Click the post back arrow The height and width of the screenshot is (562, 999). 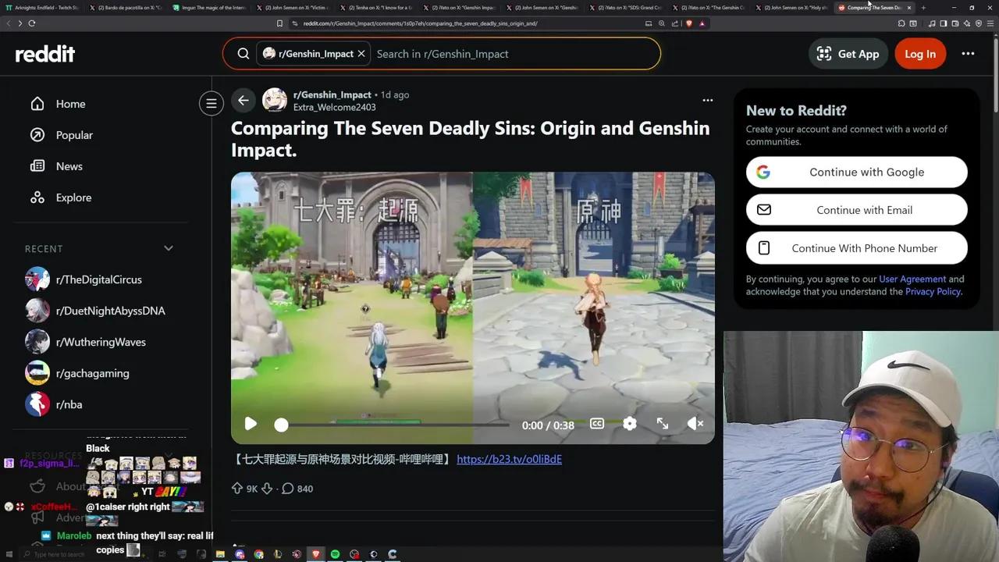click(244, 101)
